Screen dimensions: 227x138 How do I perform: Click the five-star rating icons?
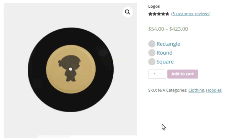coord(159,14)
